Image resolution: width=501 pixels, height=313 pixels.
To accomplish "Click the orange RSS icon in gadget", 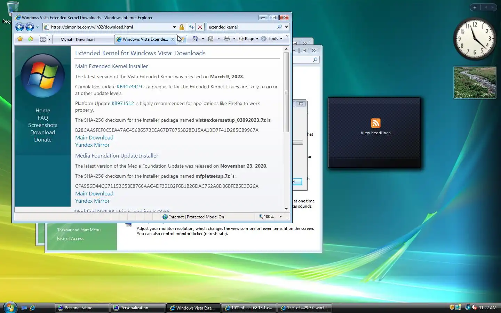I will coord(376,123).
